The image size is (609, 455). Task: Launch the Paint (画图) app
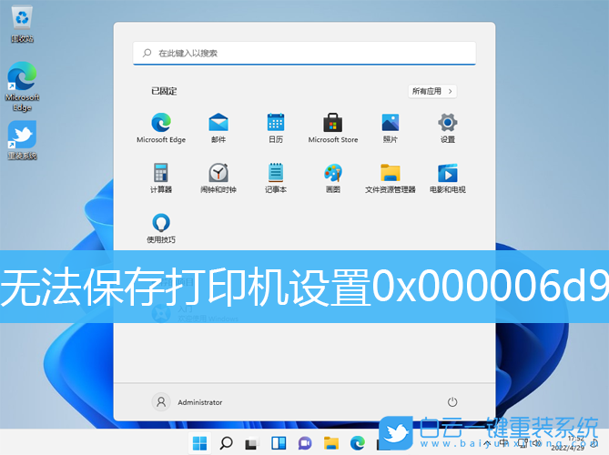[x=333, y=178]
